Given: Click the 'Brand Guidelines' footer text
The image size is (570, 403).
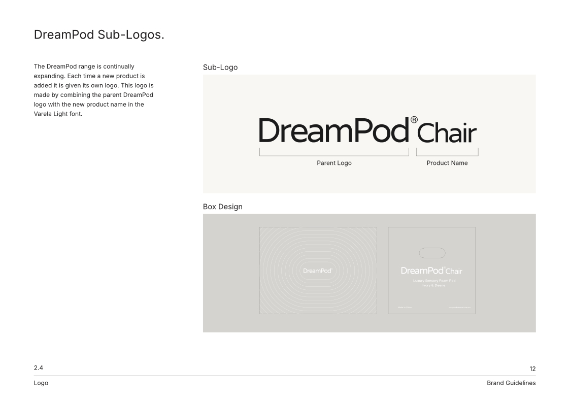Looking at the screenshot, I should [x=511, y=383].
